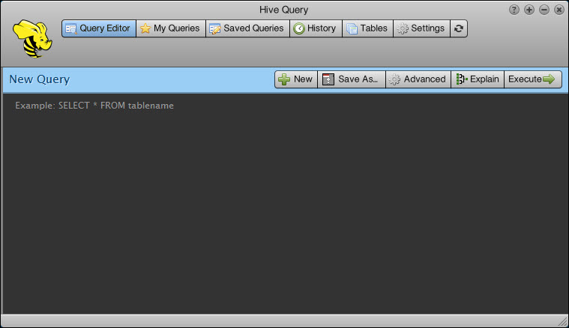Open the My Queries tab
Image resolution: width=569 pixels, height=328 pixels.
point(170,28)
